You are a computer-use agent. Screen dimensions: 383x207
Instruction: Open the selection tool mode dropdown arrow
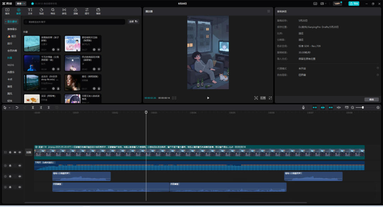(10, 108)
